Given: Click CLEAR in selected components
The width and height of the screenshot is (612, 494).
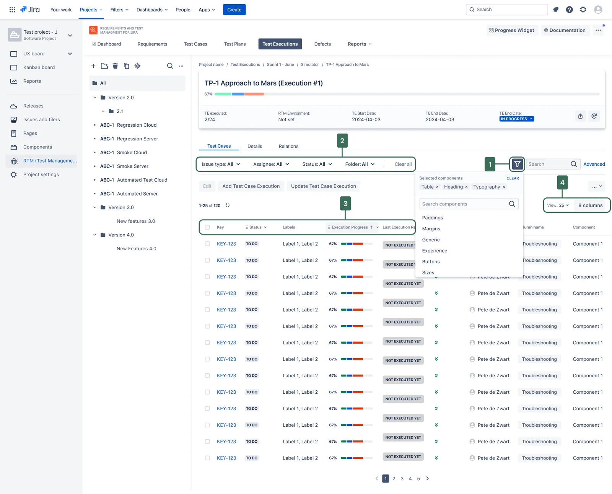Looking at the screenshot, I should click(513, 178).
